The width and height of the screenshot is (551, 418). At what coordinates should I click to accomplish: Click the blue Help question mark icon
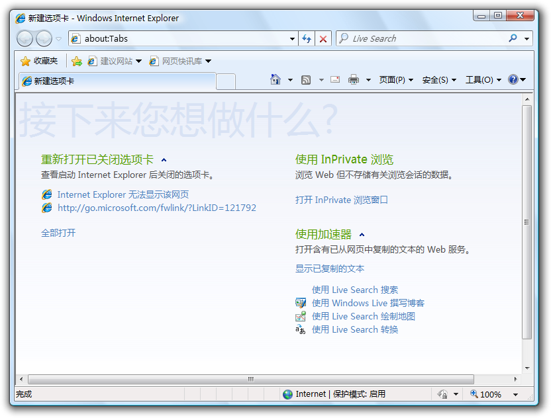tap(513, 79)
